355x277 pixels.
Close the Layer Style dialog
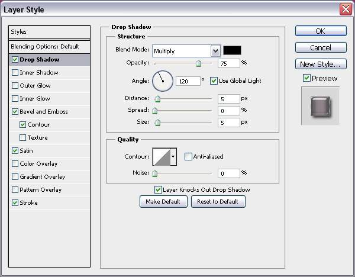346,9
